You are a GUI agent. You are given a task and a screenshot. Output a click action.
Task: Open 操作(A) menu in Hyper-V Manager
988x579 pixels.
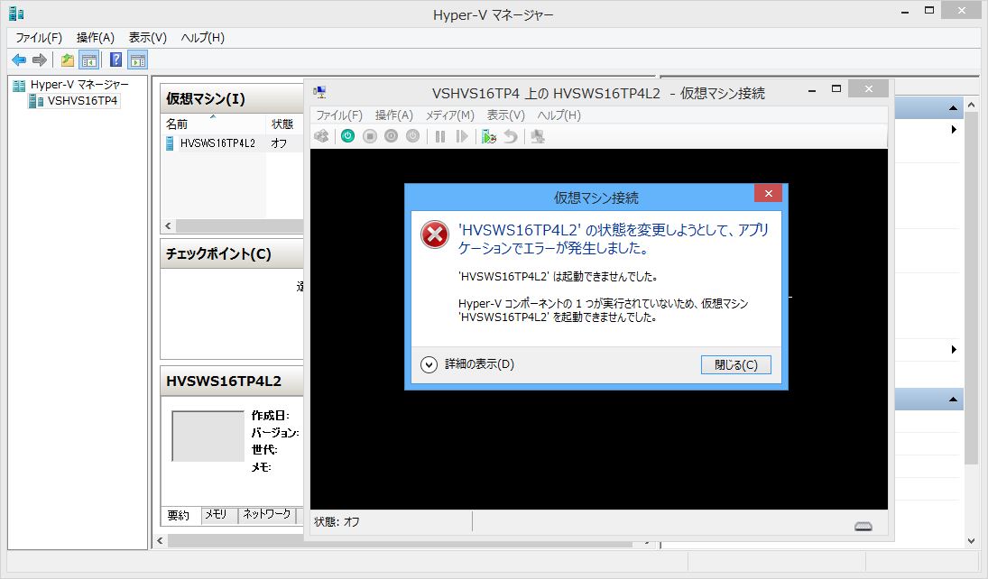pos(95,38)
